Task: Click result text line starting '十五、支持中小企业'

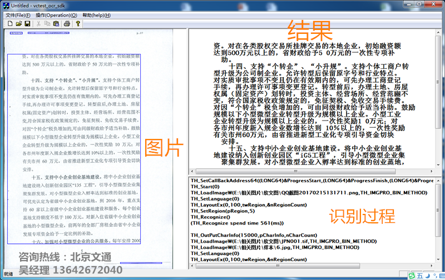Action: pos(315,148)
